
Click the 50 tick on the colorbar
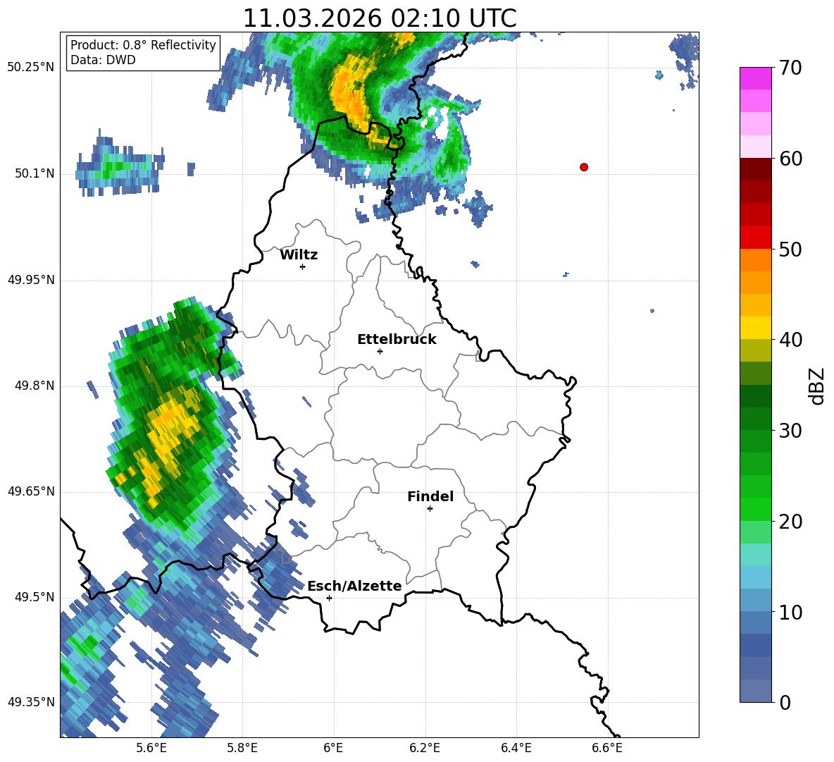point(790,249)
